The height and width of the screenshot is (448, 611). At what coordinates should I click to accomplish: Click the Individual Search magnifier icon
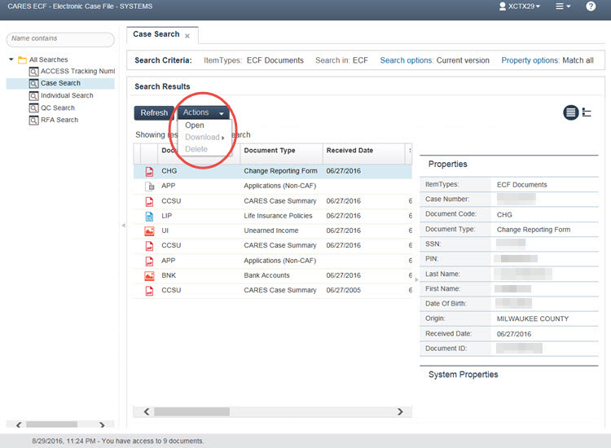coord(33,96)
